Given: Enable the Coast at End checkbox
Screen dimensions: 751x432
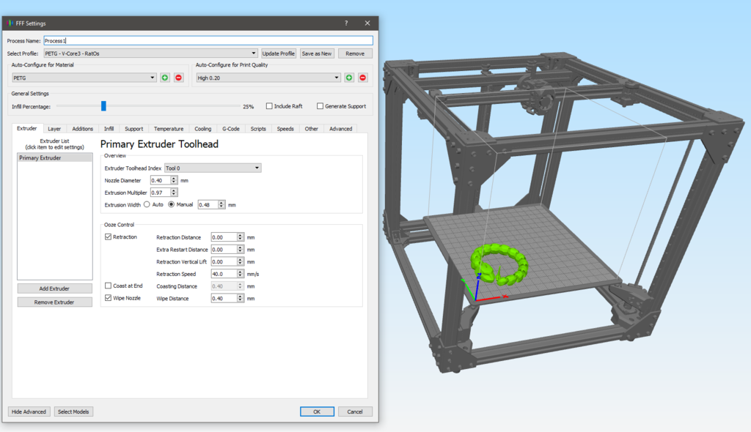Looking at the screenshot, I should click(109, 286).
